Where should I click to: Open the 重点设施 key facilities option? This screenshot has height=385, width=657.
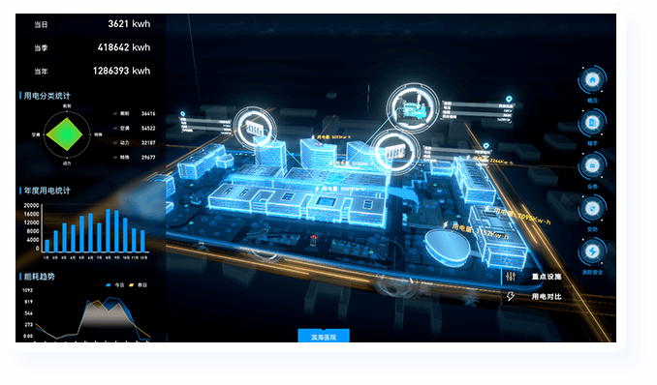547,277
